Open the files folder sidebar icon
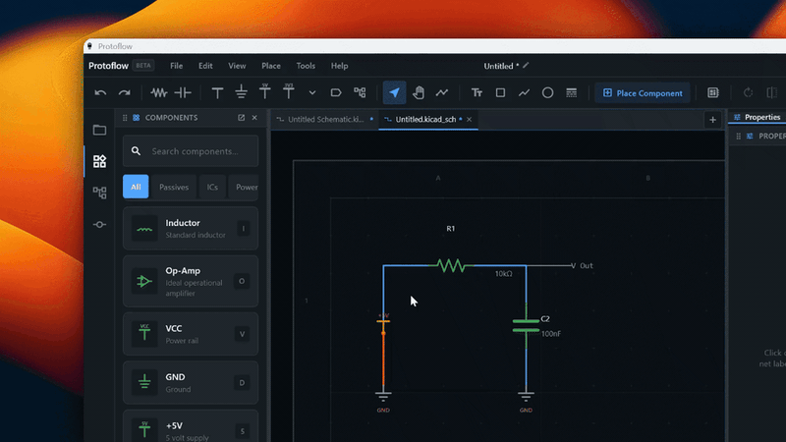786x442 pixels. pyautogui.click(x=99, y=131)
